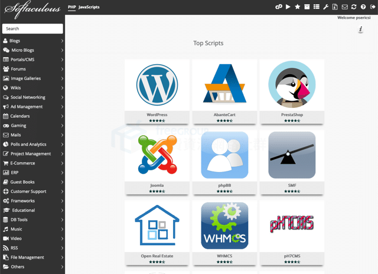Click the Gaming controller icon
This screenshot has height=274, width=378.
6,126
